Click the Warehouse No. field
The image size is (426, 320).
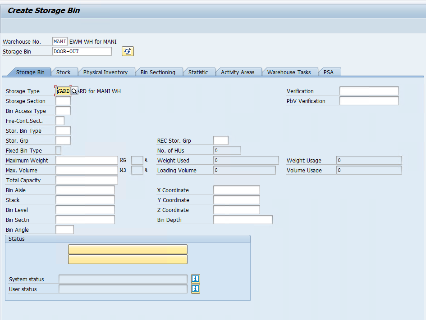click(60, 41)
